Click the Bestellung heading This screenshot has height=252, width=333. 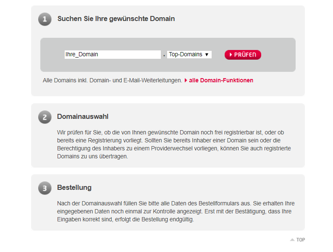pos(74,187)
